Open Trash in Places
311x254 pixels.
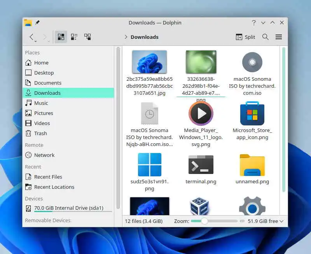[x=68, y=133]
